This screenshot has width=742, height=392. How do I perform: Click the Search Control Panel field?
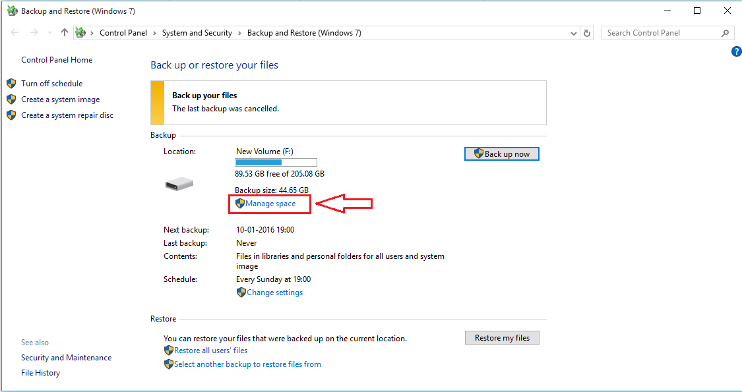pyautogui.click(x=662, y=33)
